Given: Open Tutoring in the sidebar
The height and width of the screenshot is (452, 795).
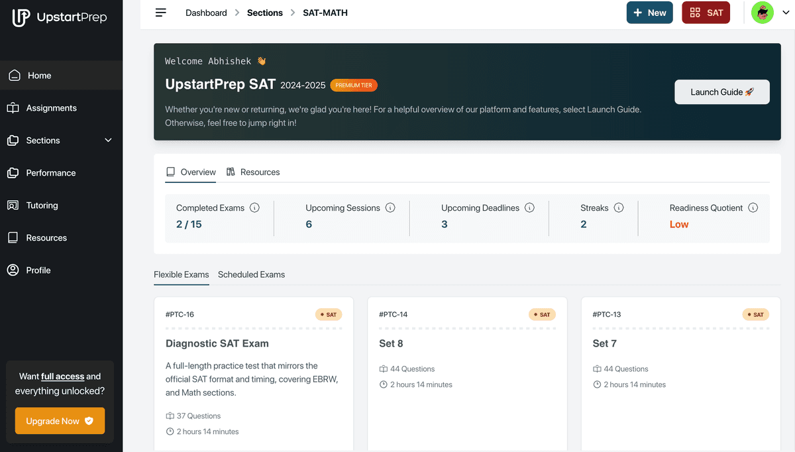Looking at the screenshot, I should [x=61, y=205].
